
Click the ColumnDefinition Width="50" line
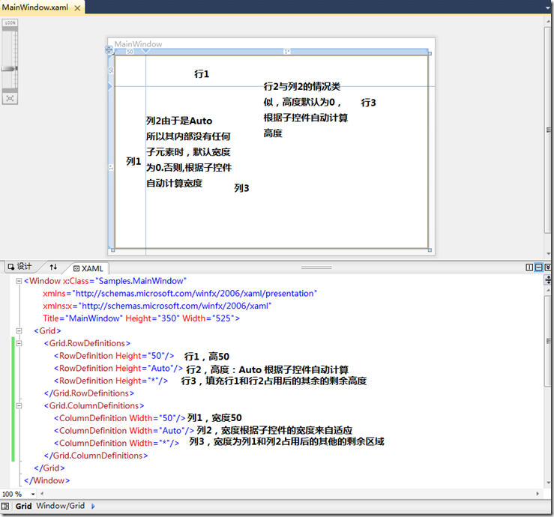[x=120, y=418]
